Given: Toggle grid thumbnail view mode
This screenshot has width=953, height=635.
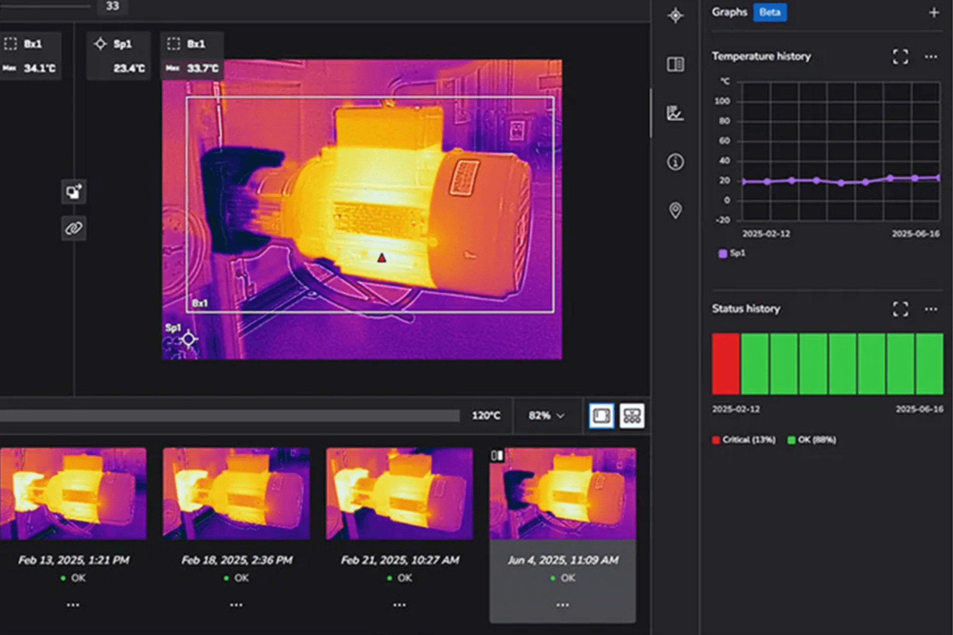Looking at the screenshot, I should [632, 416].
